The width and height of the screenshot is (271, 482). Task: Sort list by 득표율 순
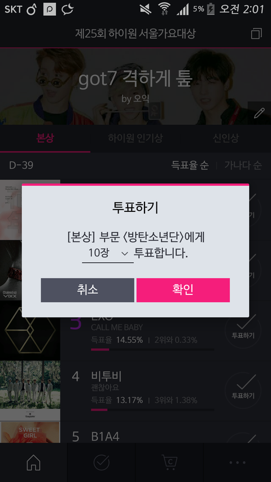tap(190, 166)
